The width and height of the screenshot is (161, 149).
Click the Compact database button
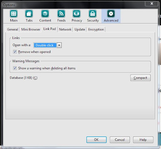point(141,78)
